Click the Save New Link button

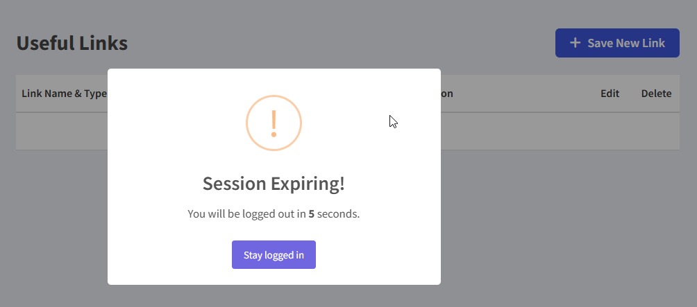coord(617,43)
